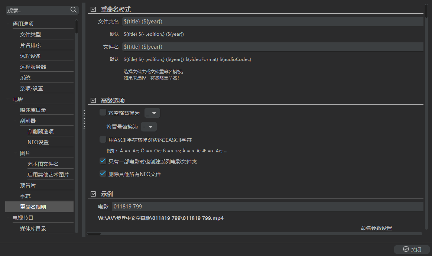Open the 电影 example selector
The height and width of the screenshot is (256, 432).
267,207
